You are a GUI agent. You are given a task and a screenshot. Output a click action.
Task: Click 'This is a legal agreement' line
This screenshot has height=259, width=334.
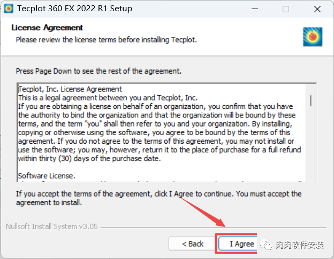tap(108, 98)
